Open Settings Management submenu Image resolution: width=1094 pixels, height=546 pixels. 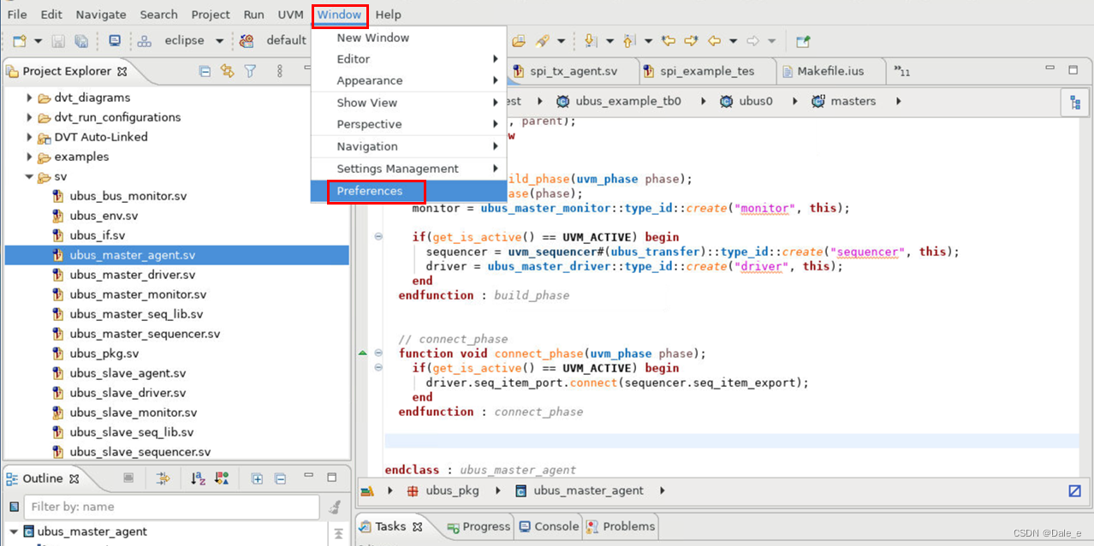(409, 169)
